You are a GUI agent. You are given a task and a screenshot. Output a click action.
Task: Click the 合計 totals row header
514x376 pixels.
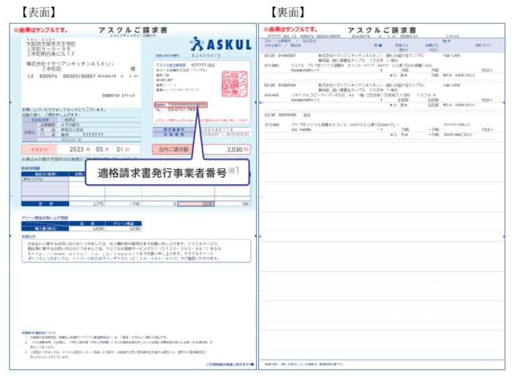click(x=45, y=204)
